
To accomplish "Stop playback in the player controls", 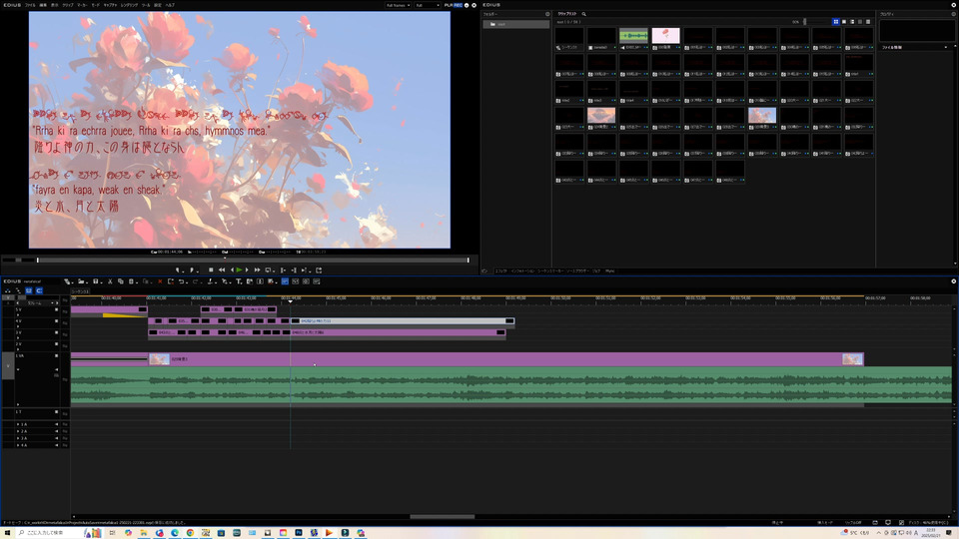I will (211, 269).
